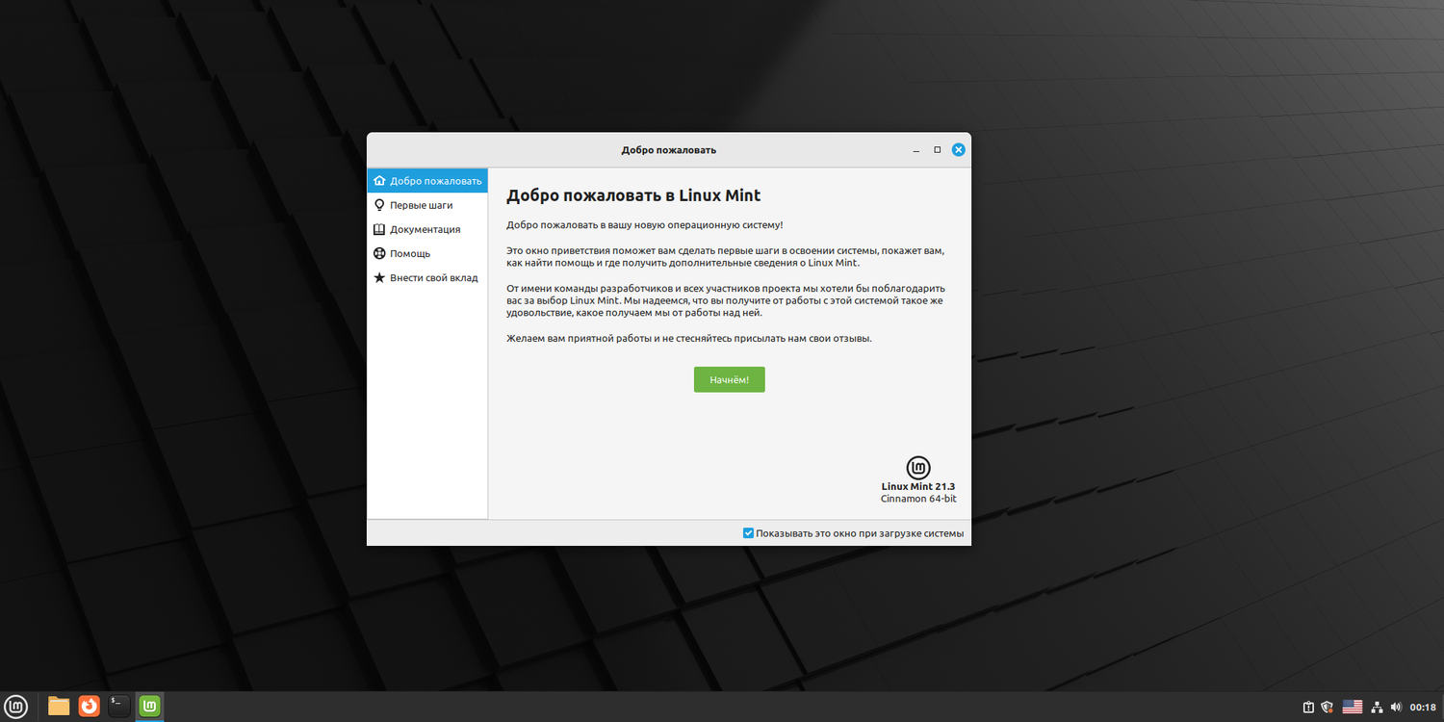Click the 'Linux Mint 21.3' version text

[919, 486]
